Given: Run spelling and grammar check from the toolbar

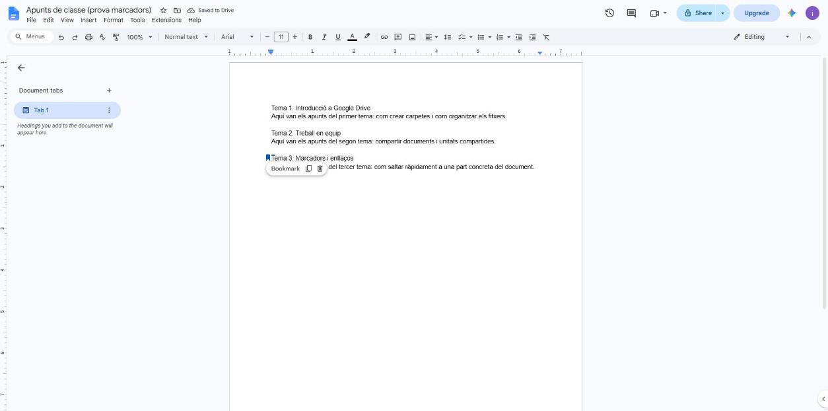Looking at the screenshot, I should click(x=102, y=37).
